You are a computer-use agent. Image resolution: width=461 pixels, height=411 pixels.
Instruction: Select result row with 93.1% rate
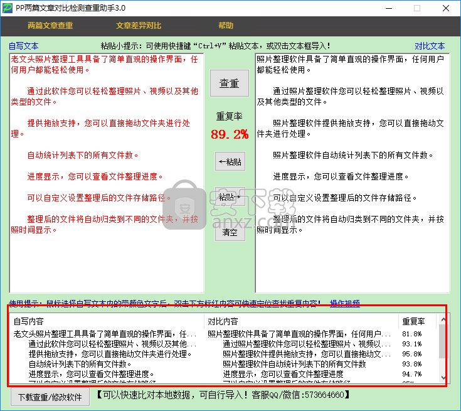[223, 344]
